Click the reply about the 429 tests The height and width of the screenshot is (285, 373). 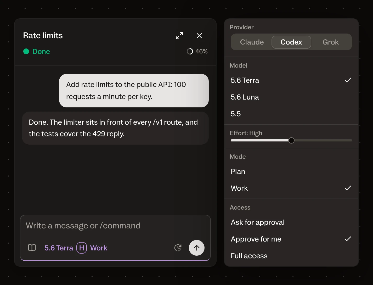[x=115, y=128]
